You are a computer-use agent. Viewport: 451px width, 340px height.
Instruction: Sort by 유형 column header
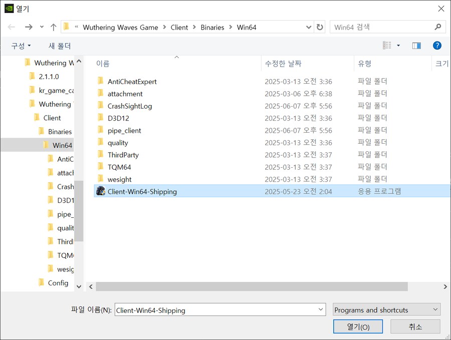(364, 64)
